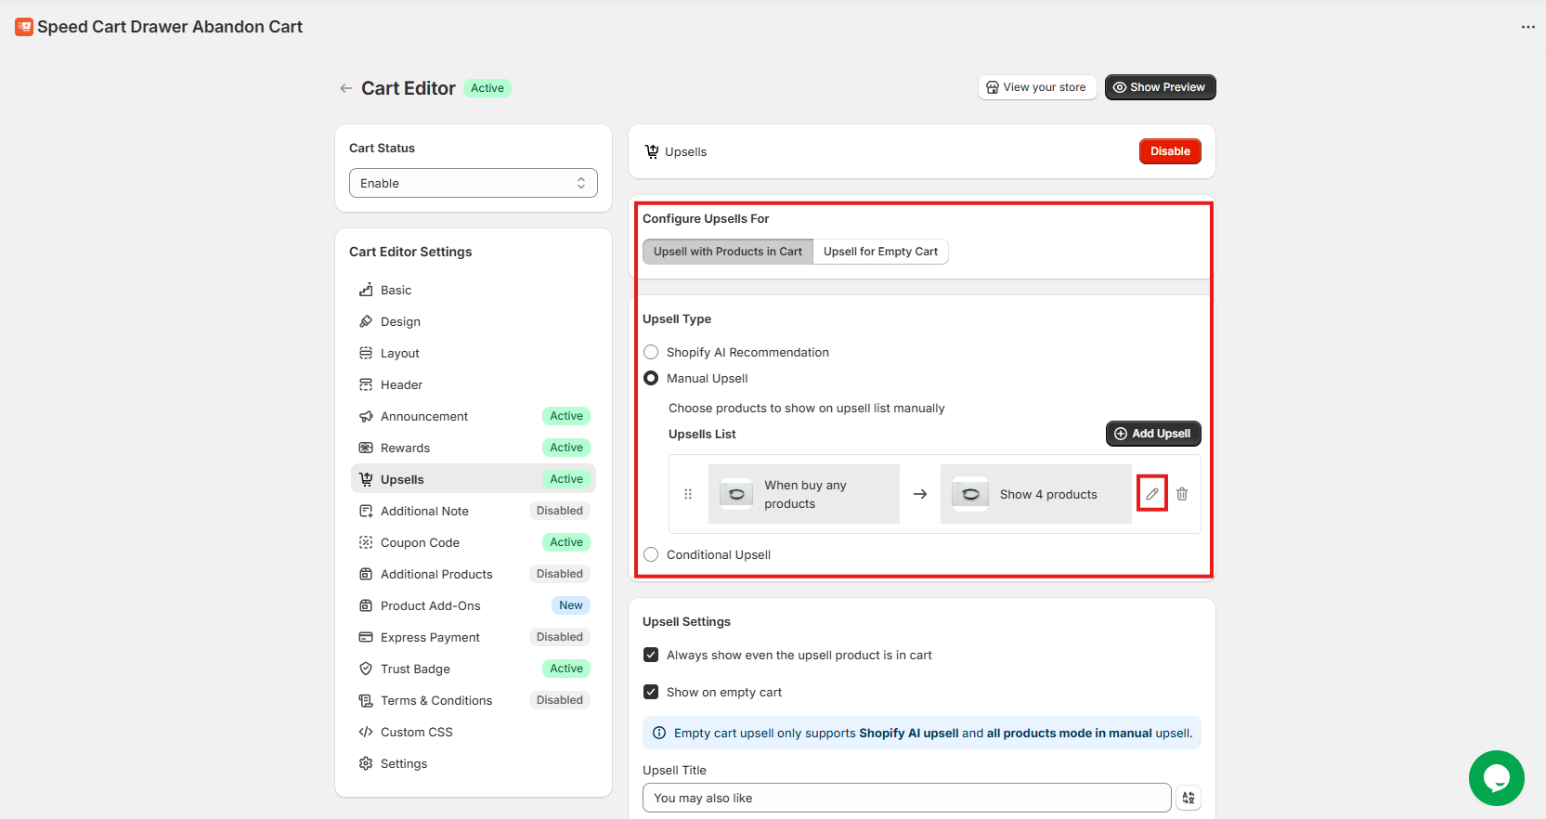Viewport: 1546px width, 819px height.
Task: Open the Cart Status Enable dropdown
Action: pos(473,183)
